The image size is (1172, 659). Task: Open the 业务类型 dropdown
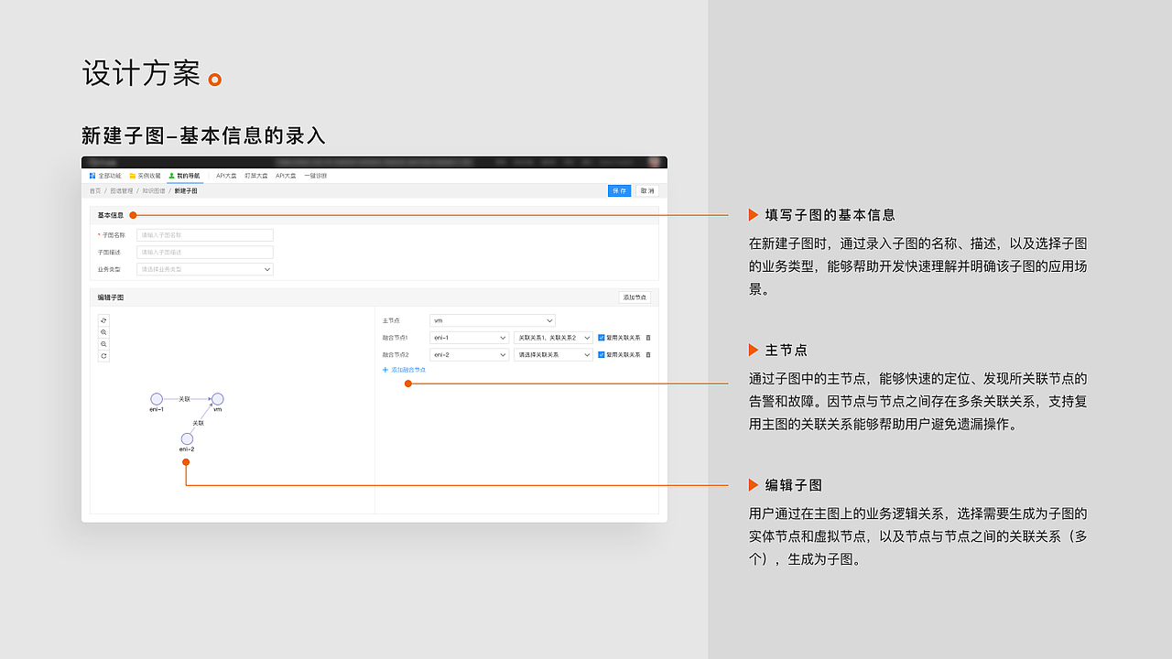click(205, 269)
